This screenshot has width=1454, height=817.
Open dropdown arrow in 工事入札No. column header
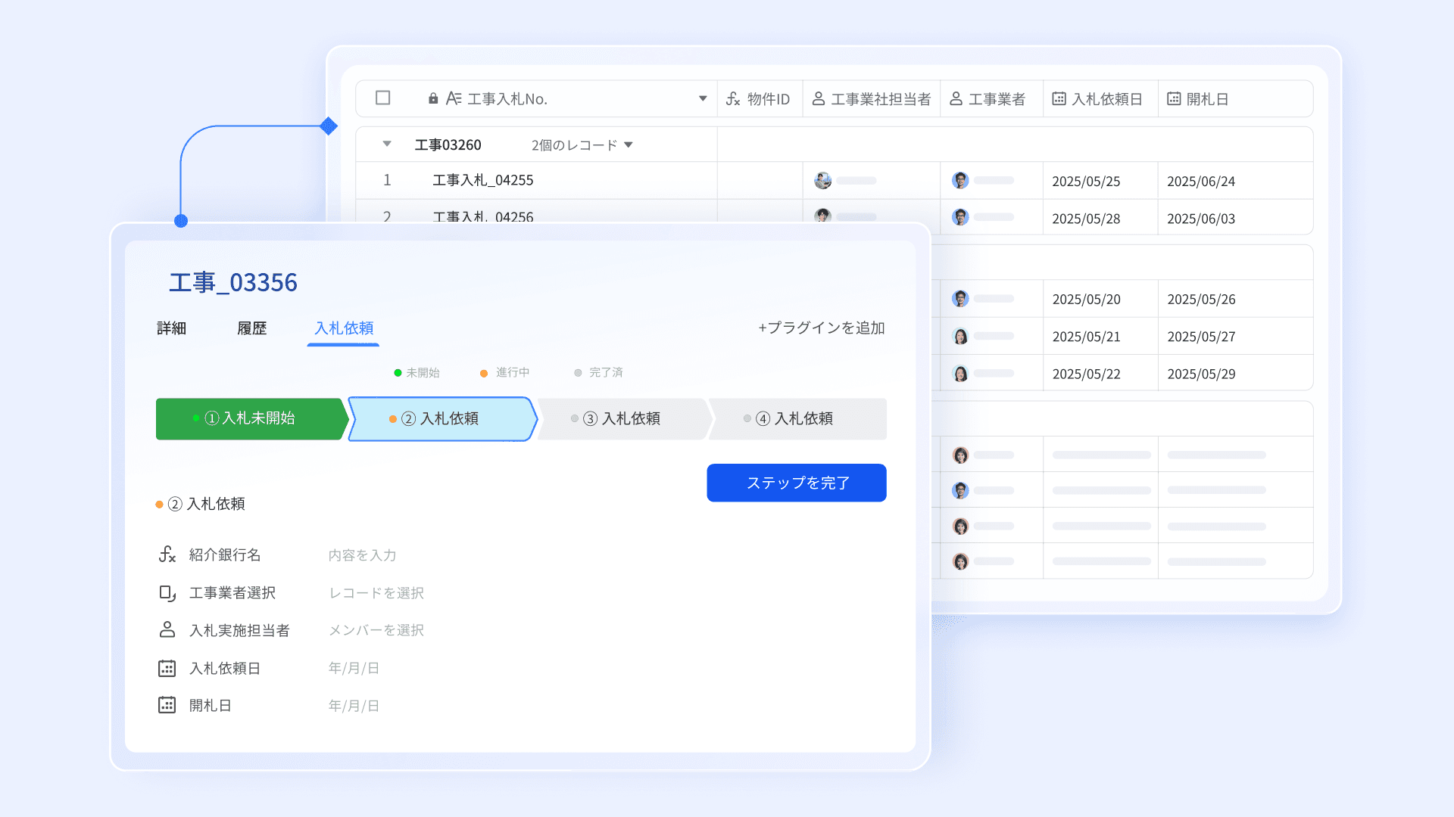click(702, 99)
